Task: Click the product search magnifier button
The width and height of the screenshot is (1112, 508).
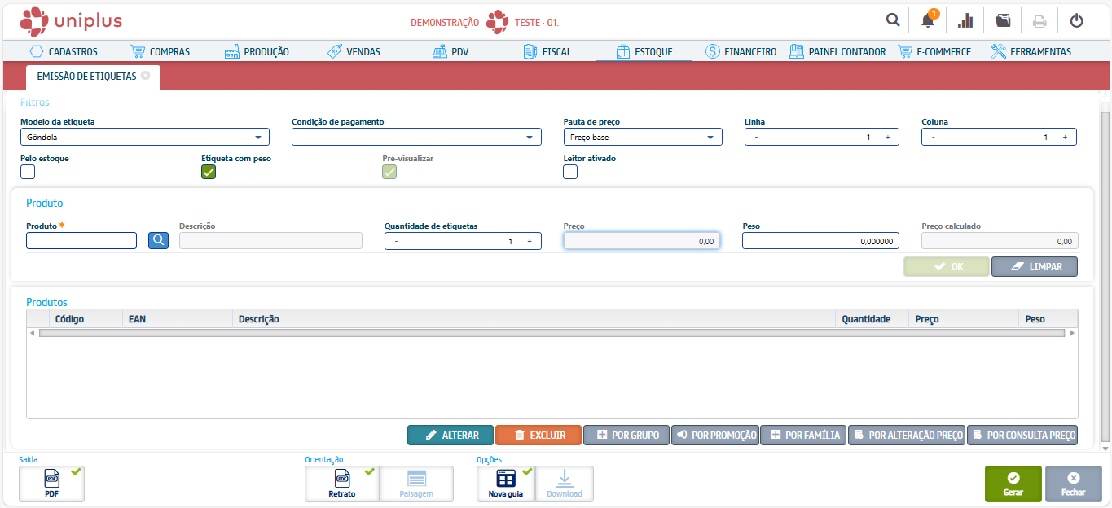Action: coord(158,240)
